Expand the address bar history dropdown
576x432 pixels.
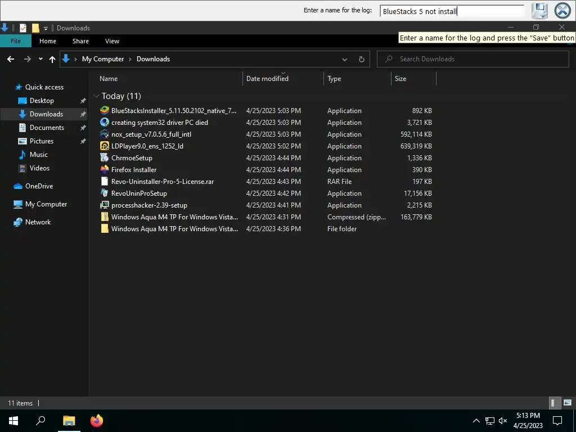tap(345, 60)
